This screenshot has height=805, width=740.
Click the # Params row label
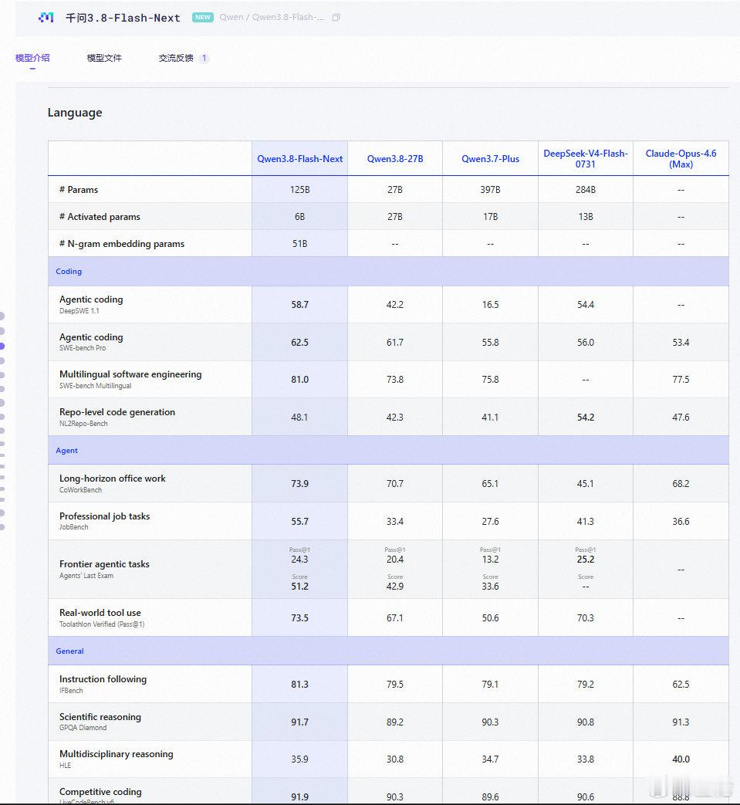[79, 189]
